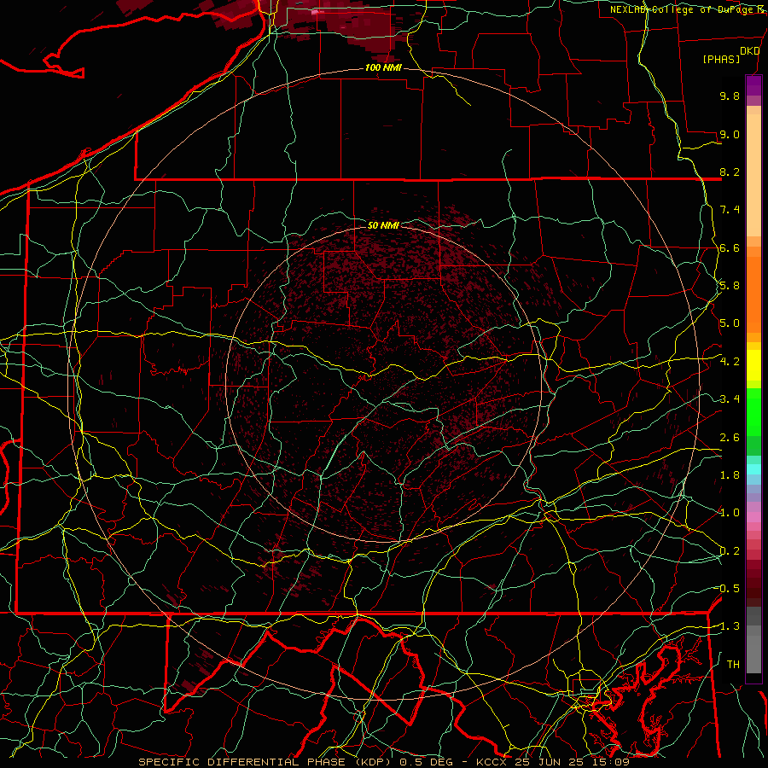Click the 5.8 scale value
Screen dimensions: 768x768
click(x=730, y=286)
